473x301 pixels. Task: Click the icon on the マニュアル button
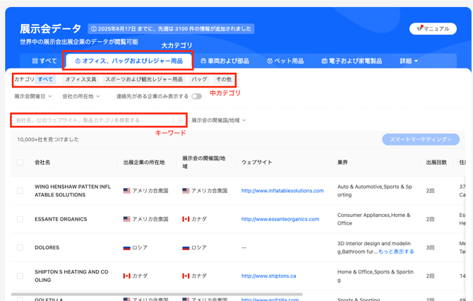coord(419,28)
